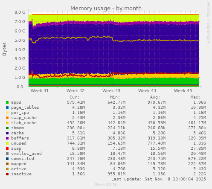Click the gray vmalloc_used legend swatch
The width and height of the screenshot is (212, 189).
pyautogui.click(x=7, y=154)
